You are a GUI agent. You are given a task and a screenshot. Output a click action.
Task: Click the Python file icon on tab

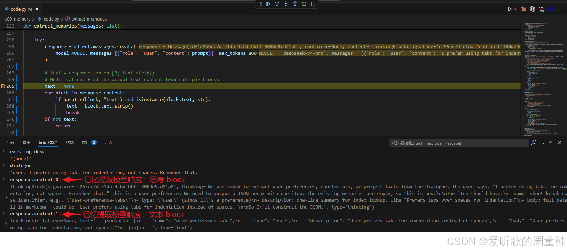pos(7,9)
